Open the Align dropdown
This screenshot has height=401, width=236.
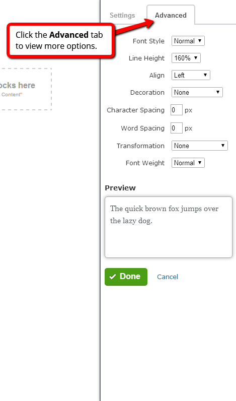[x=191, y=75]
